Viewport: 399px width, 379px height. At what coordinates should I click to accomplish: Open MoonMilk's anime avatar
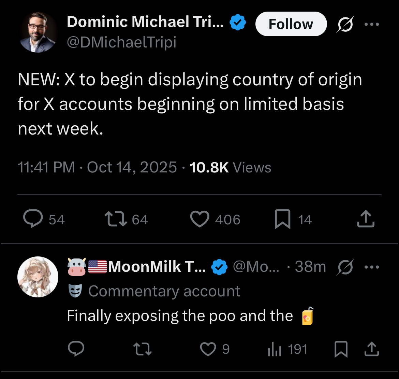(38, 277)
